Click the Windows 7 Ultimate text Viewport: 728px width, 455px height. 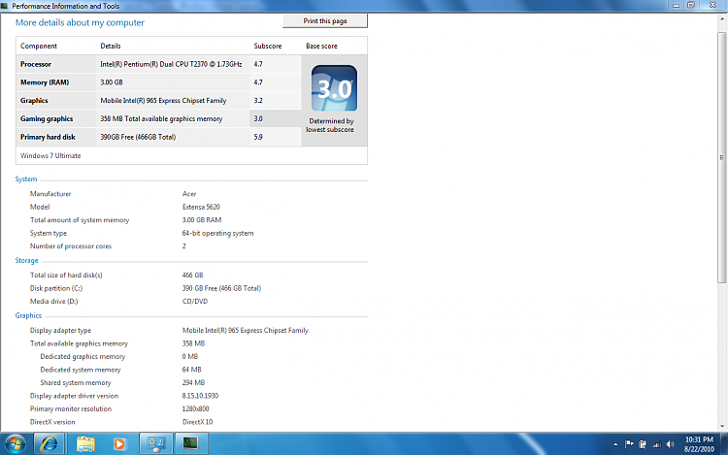[50, 155]
